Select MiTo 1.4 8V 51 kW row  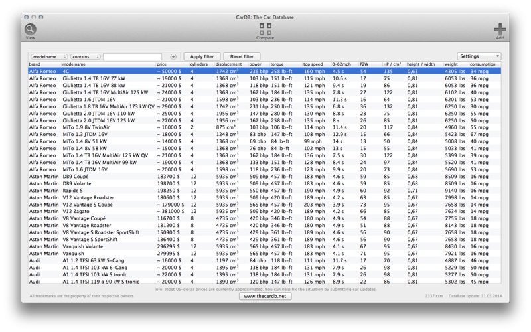tap(264, 141)
